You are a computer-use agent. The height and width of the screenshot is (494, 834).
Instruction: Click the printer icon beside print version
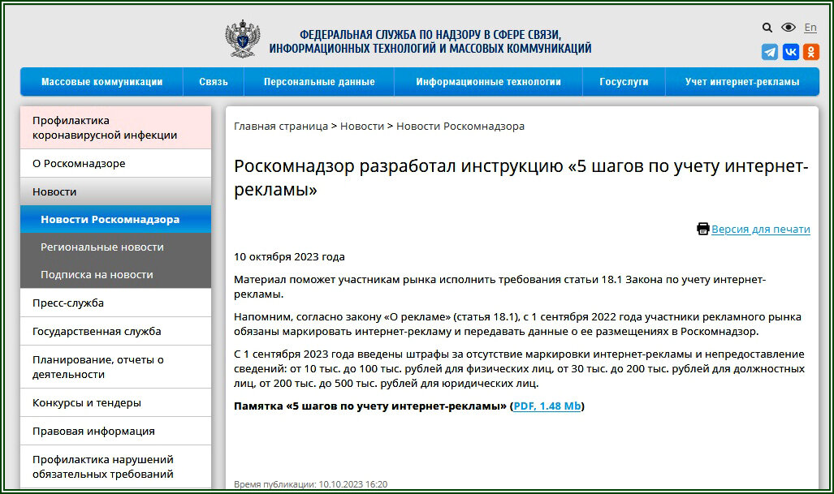(x=703, y=229)
